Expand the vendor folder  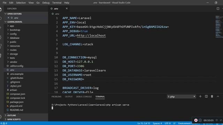click(x=14, y=62)
